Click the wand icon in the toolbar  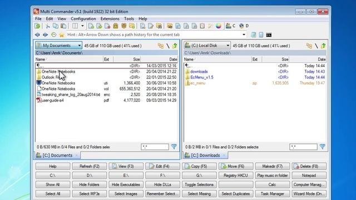point(210,26)
